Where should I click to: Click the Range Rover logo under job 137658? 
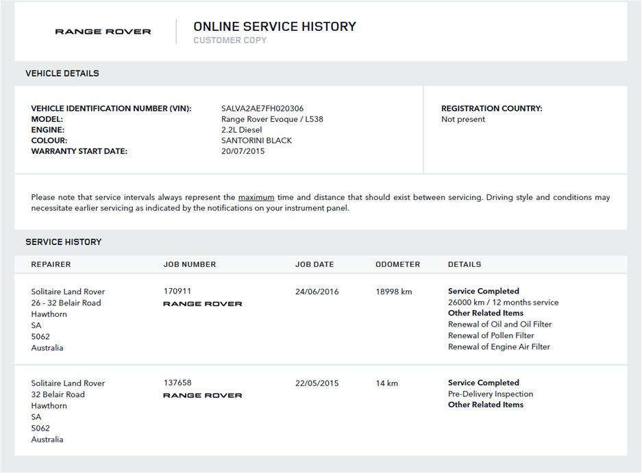coord(202,396)
